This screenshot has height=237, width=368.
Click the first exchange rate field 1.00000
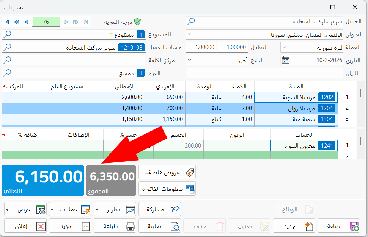pos(232,47)
